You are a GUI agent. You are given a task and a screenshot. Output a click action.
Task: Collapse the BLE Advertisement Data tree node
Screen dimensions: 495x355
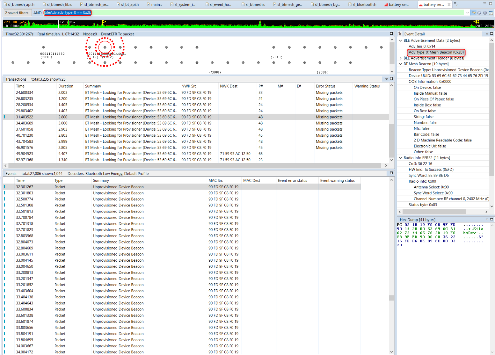401,40
